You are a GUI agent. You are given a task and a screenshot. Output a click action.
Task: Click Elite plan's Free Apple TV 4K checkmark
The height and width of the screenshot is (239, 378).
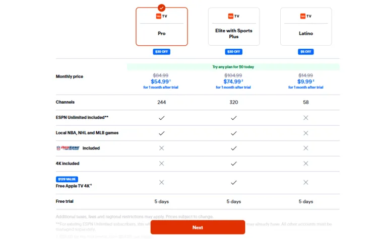click(x=233, y=182)
